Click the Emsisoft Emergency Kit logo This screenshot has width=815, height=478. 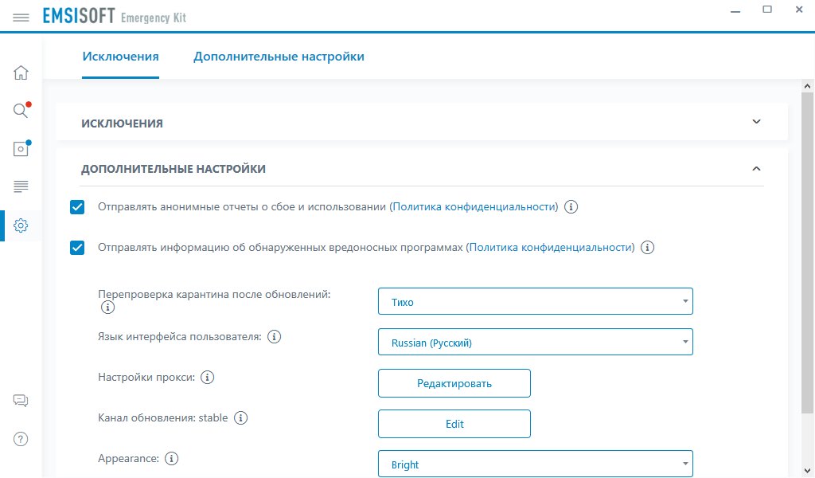click(115, 16)
